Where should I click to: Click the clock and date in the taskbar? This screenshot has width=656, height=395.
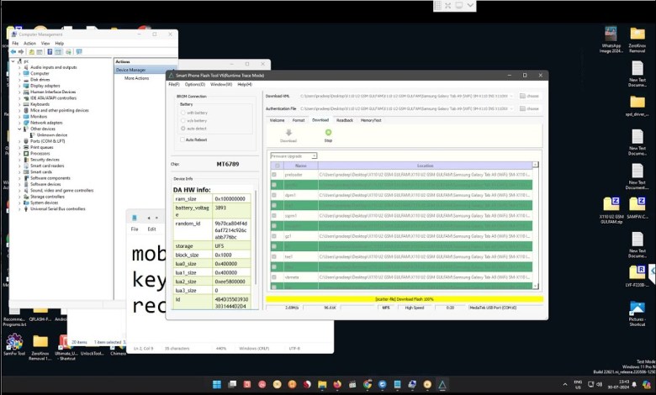click(x=618, y=385)
